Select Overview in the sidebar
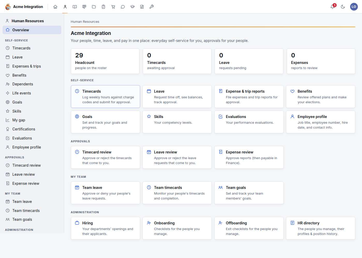The height and width of the screenshot is (258, 362). pos(32,30)
